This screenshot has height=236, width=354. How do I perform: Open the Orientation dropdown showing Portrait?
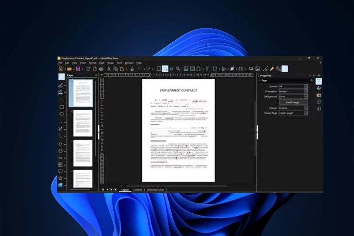pos(293,91)
